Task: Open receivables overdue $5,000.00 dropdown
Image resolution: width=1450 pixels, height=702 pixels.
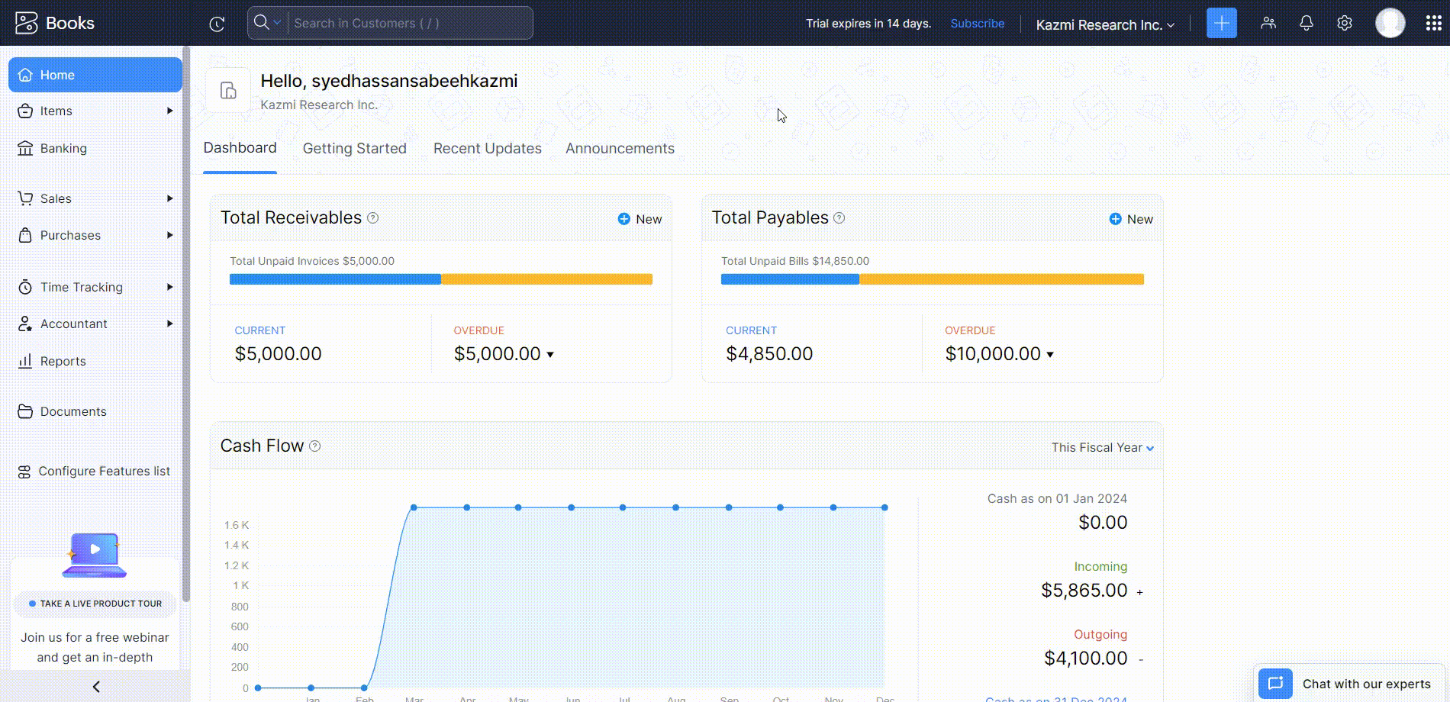Action: [550, 355]
